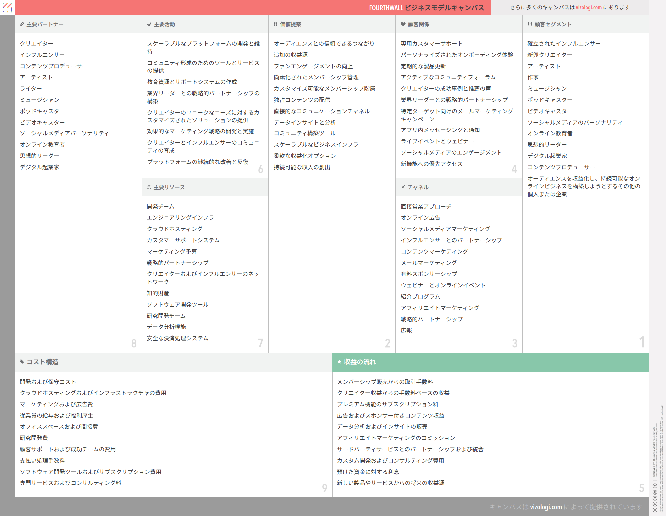This screenshot has width=666, height=516.
Task: Click the globe icon beside 主要リソース
Action: coord(149,187)
